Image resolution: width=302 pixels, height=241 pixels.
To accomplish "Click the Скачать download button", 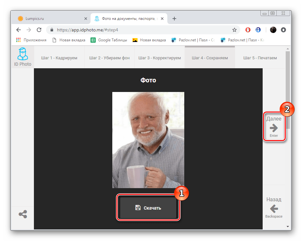I will click(x=148, y=208).
